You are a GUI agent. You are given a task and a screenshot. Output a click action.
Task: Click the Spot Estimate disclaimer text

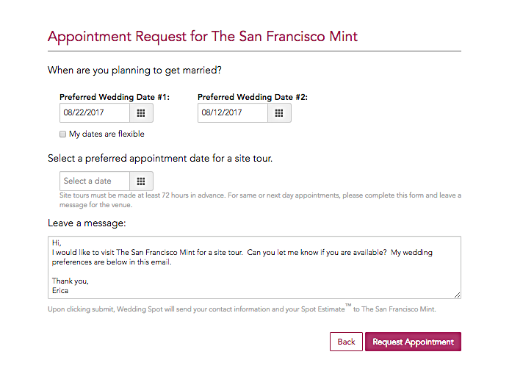[242, 309]
